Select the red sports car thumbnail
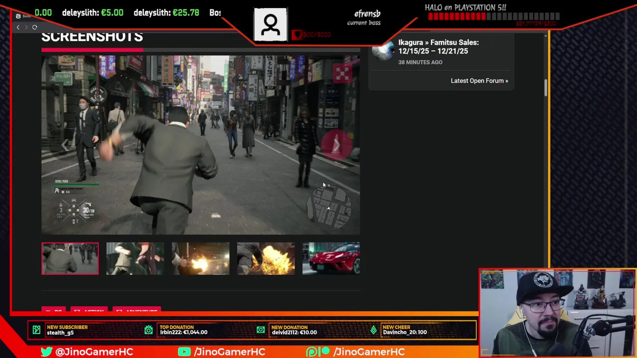This screenshot has width=637, height=358. (x=331, y=259)
